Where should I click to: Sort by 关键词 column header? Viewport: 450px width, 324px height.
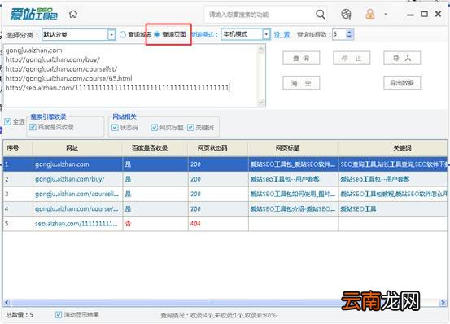[x=392, y=148]
